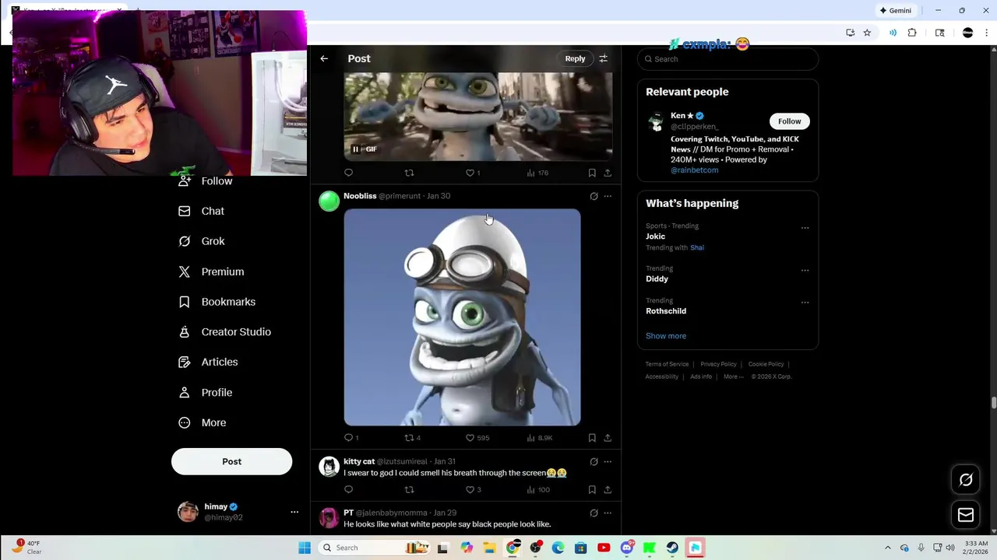
Task: Open more options for kitty cat reply
Action: (x=608, y=461)
